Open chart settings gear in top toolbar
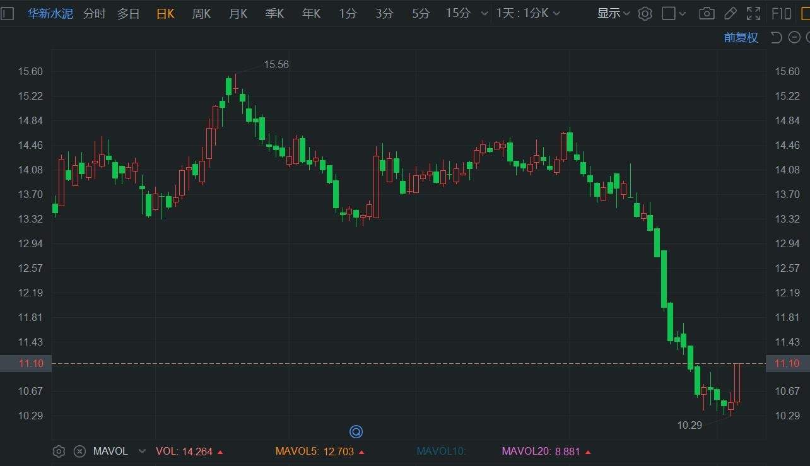 (x=645, y=13)
